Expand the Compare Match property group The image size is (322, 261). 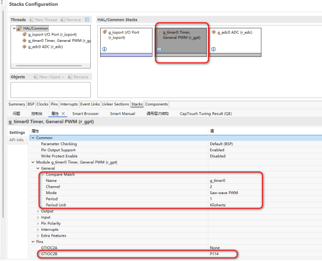[x=43, y=174]
